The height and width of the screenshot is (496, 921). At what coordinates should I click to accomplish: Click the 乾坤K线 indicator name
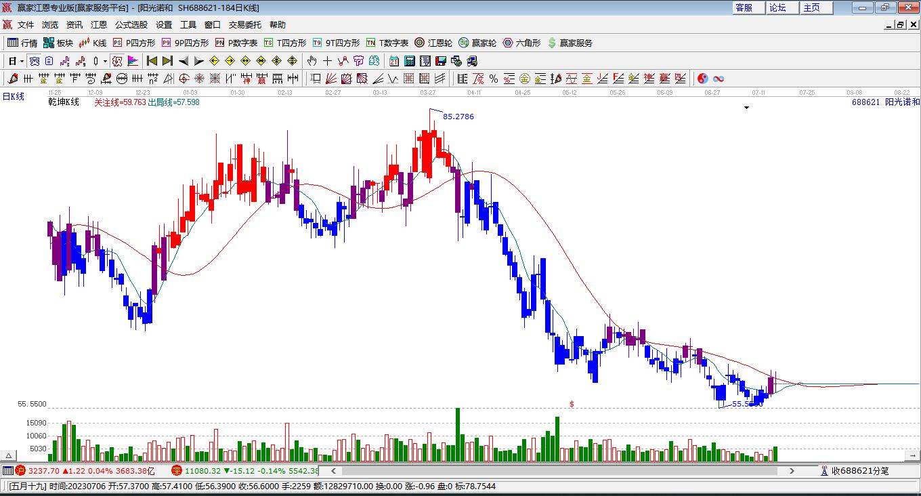pos(64,102)
